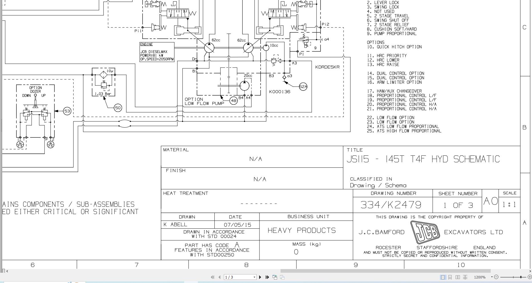Switch to facing pages view
The image size is (532, 283).
click(x=458, y=277)
